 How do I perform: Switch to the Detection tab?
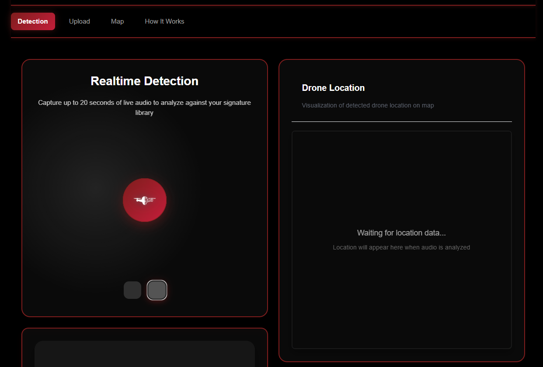click(33, 21)
